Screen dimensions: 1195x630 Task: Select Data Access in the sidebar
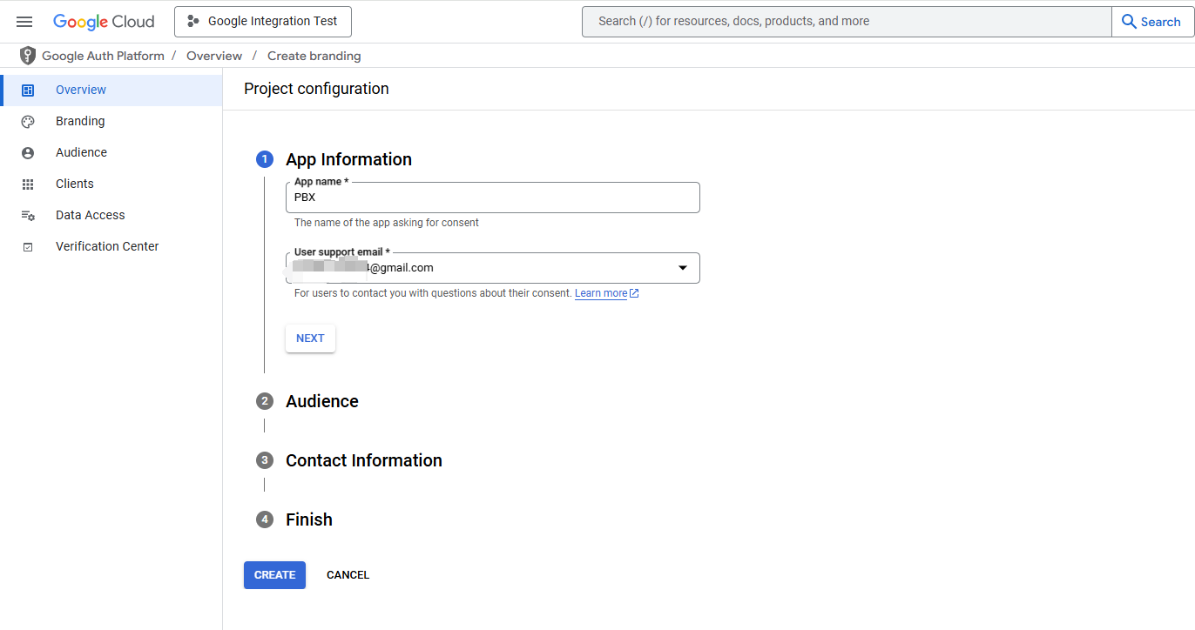click(90, 216)
